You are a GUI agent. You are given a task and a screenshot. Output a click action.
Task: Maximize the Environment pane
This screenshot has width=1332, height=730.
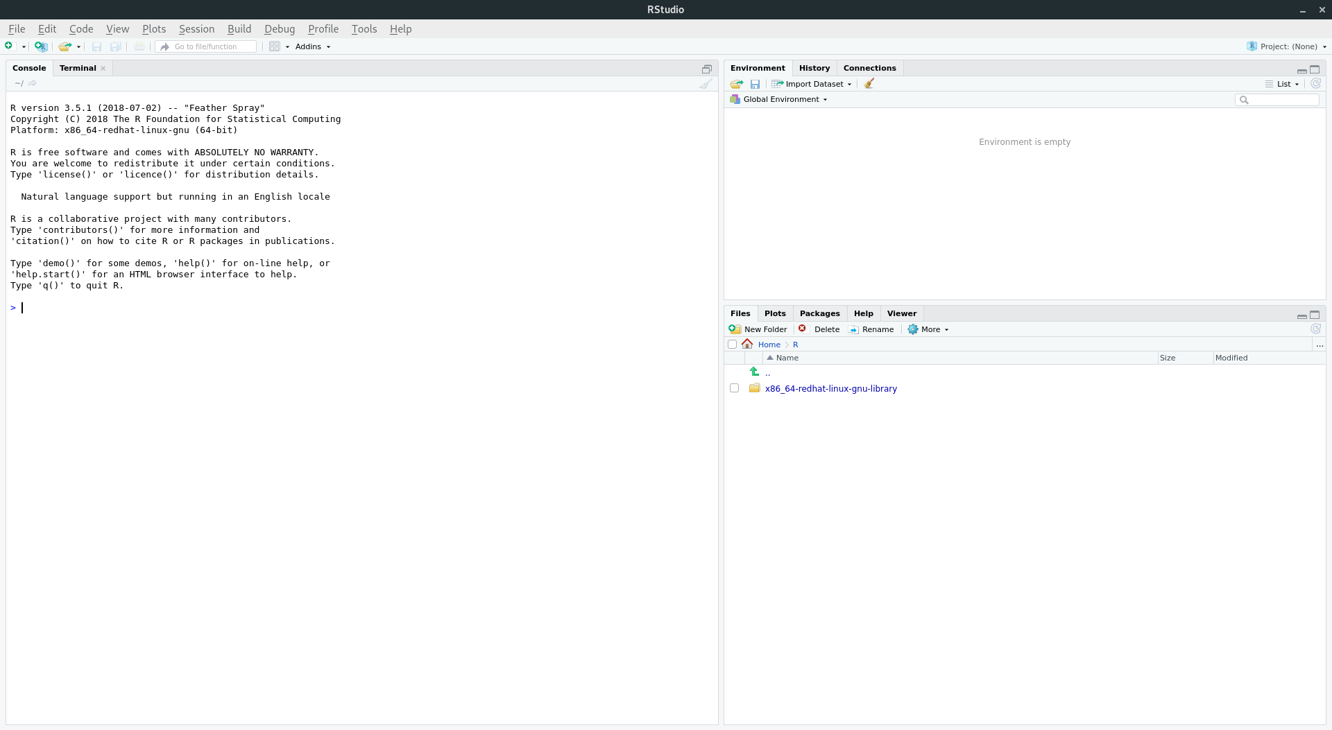1315,69
